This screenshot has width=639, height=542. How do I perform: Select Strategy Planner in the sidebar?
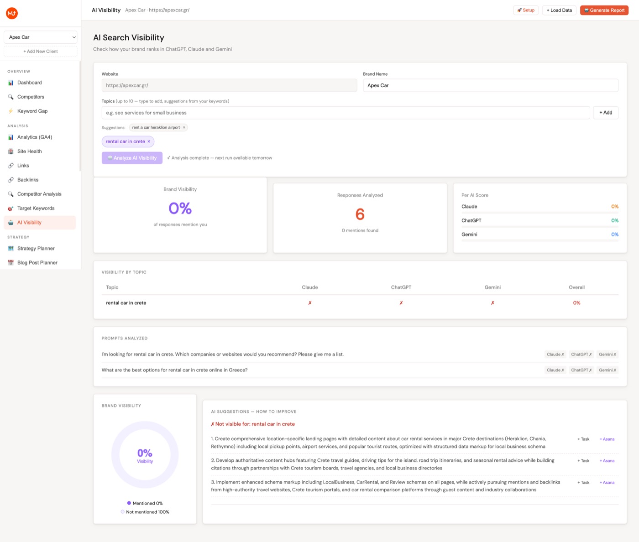[40, 248]
